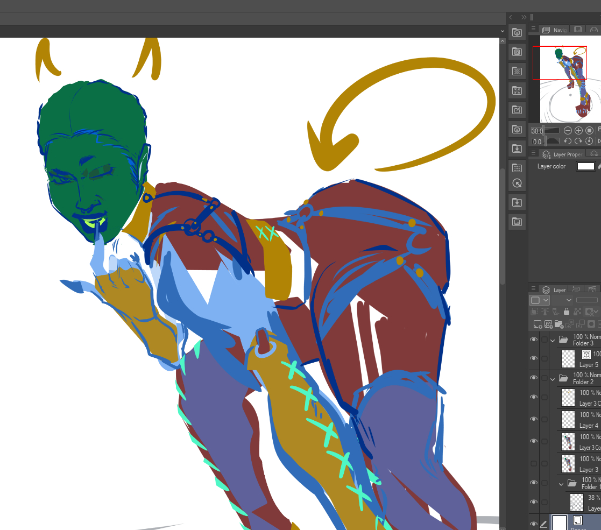
Task: Zoom in using the Navigator plus button
Action: tap(578, 131)
